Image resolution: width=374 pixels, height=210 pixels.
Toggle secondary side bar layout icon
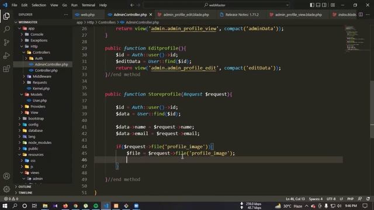point(324,5)
